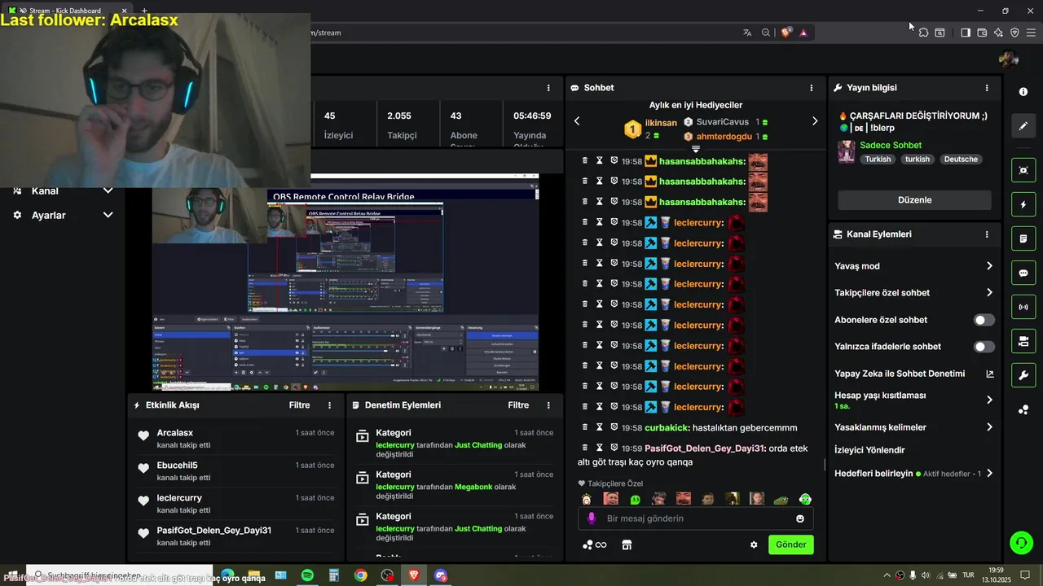Click the broadcast signal sidebar icon
The height and width of the screenshot is (586, 1043).
click(x=1023, y=307)
